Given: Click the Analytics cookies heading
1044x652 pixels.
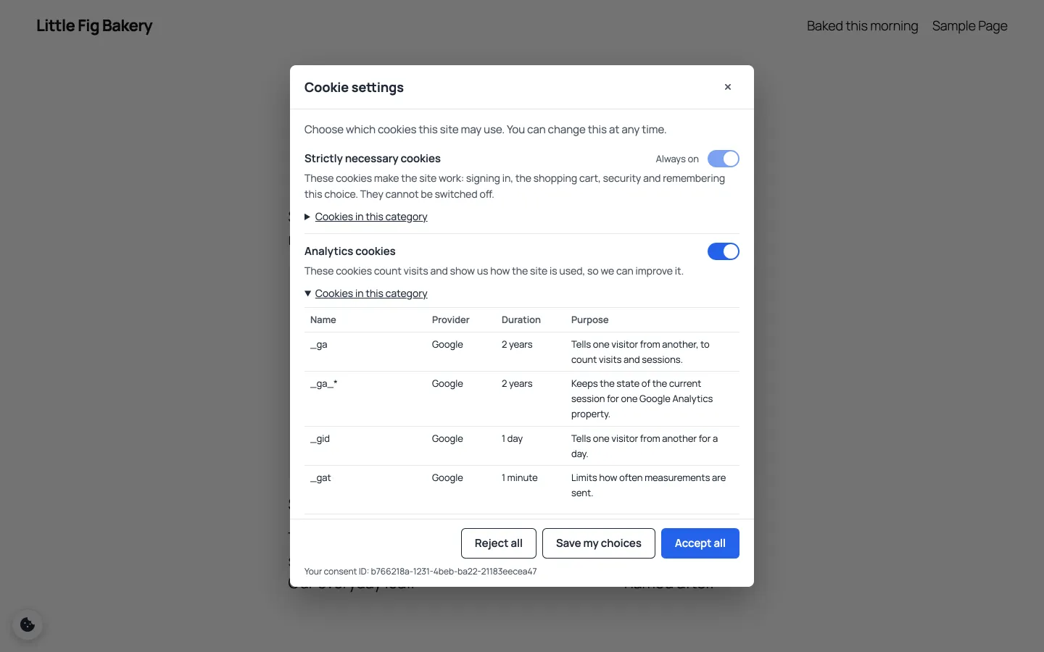Looking at the screenshot, I should (350, 251).
